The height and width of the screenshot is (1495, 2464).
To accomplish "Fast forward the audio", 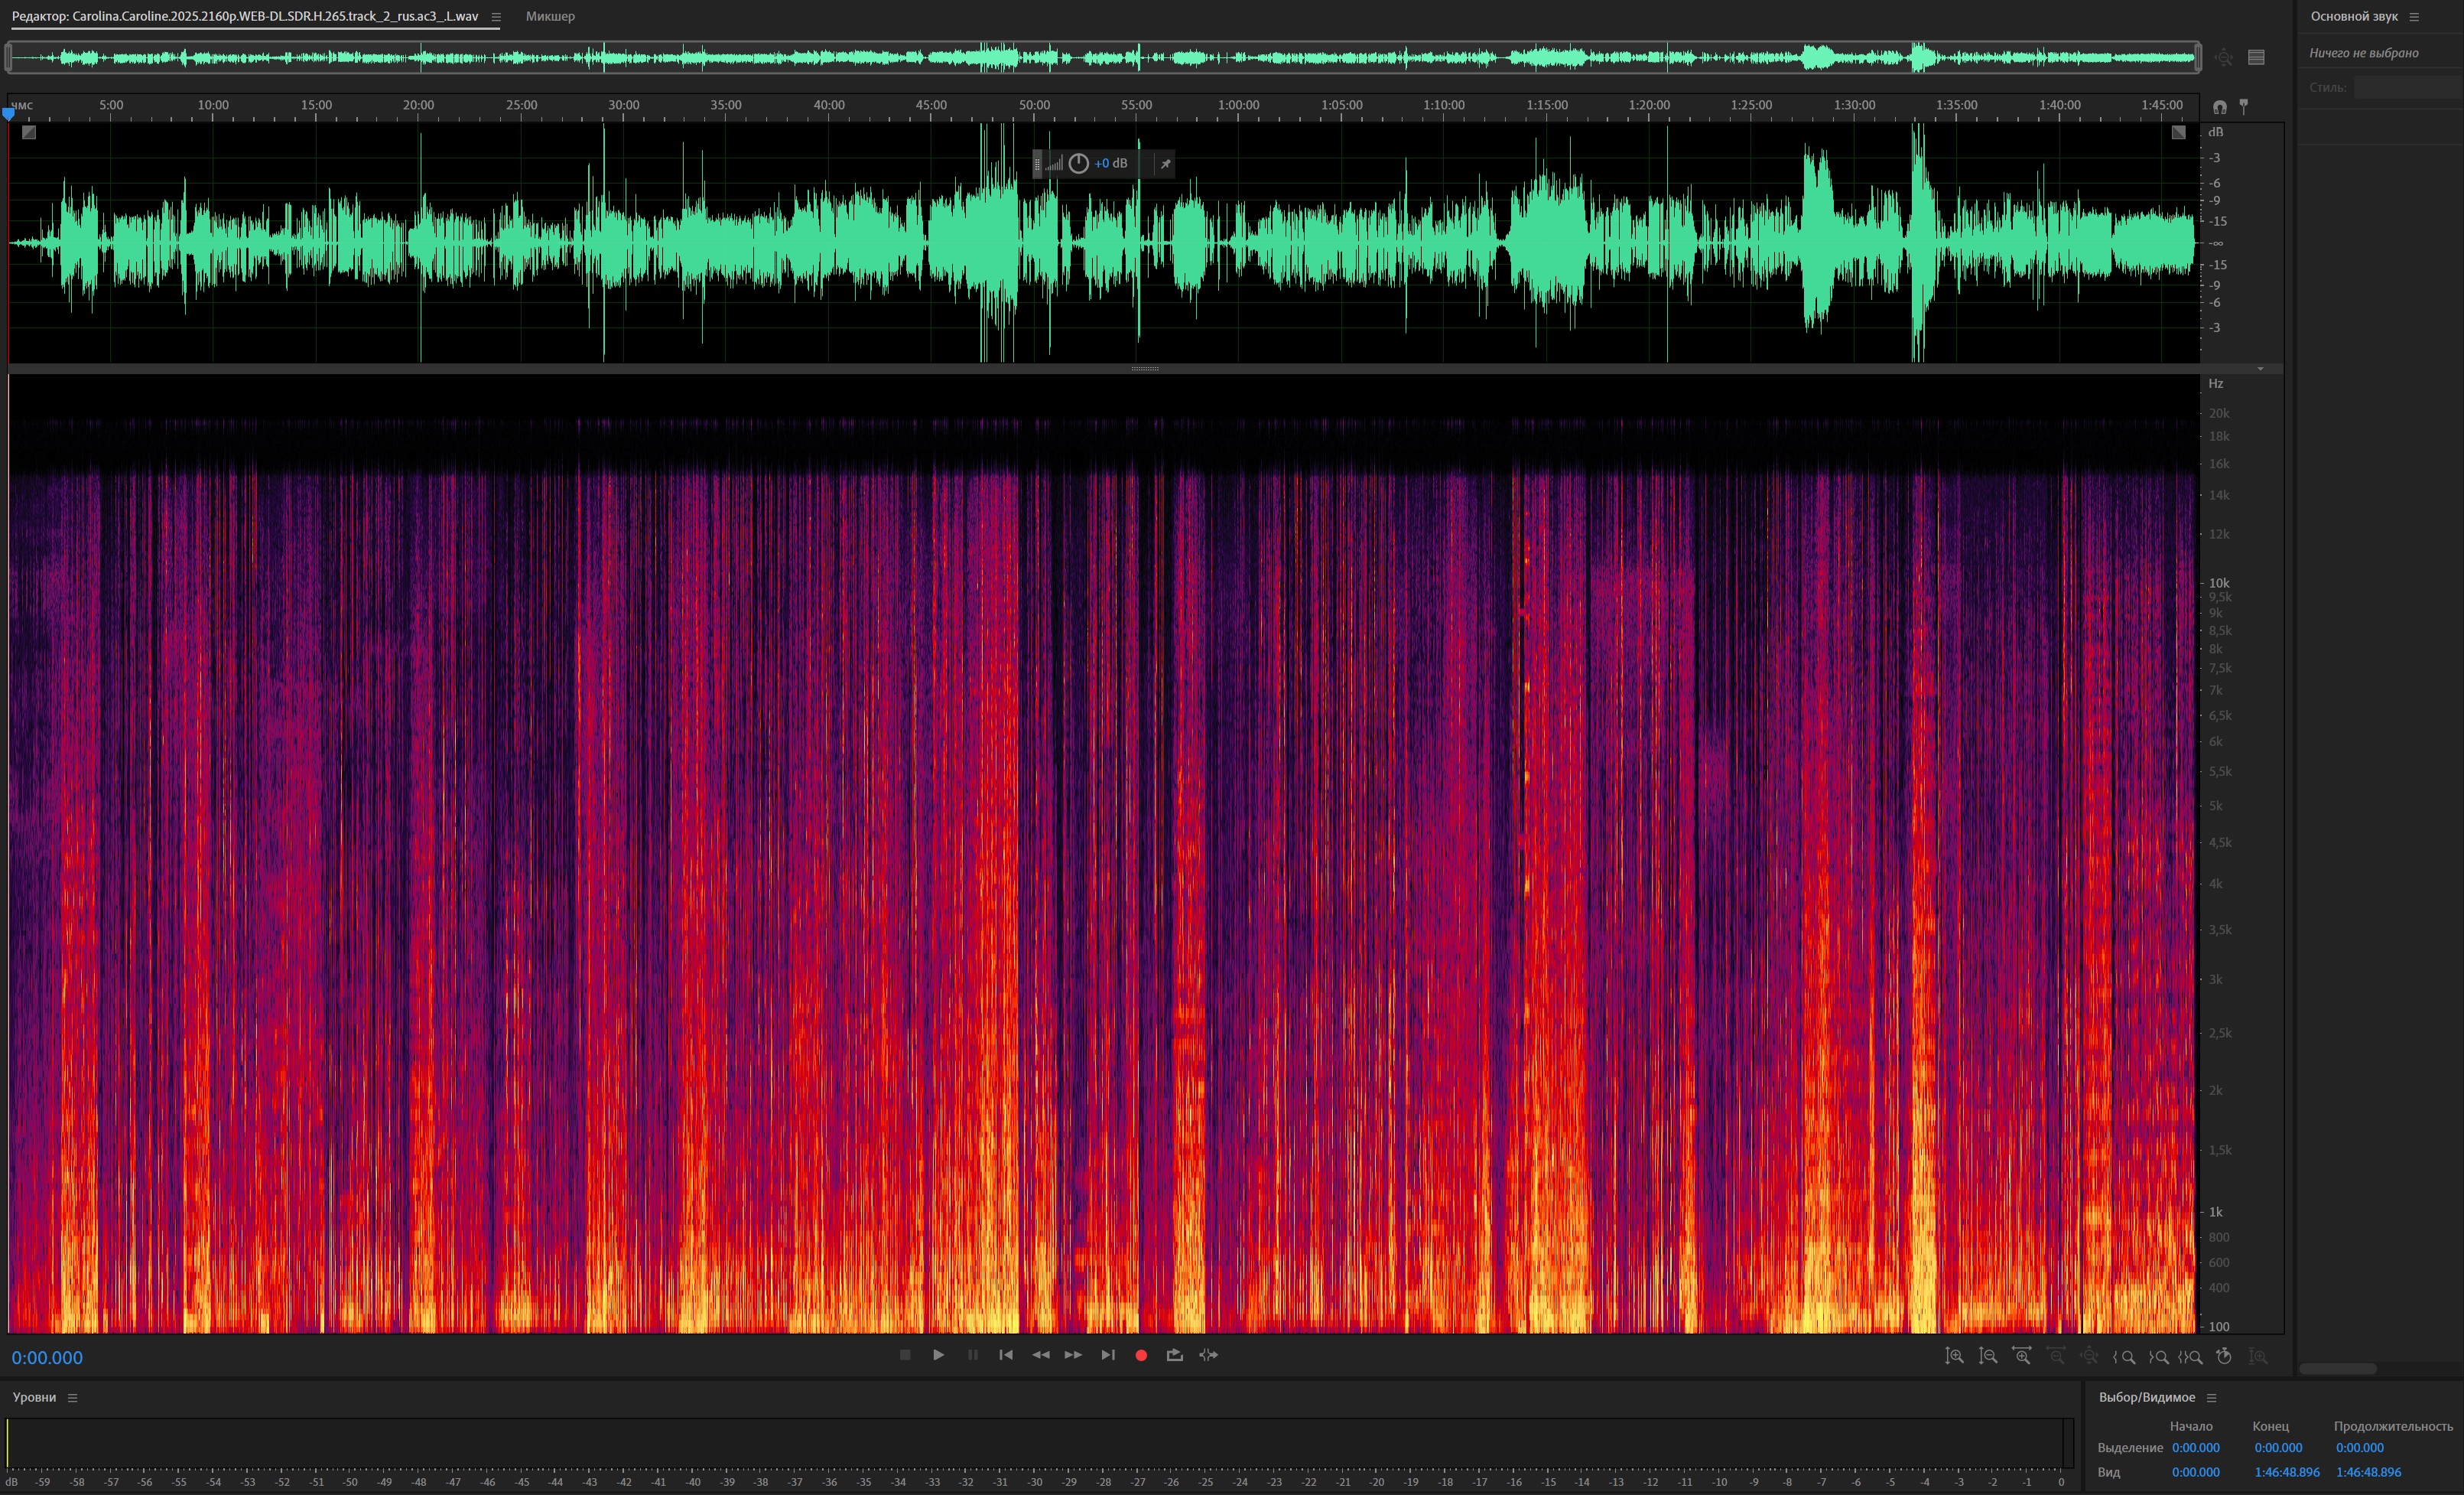I will point(1073,1355).
